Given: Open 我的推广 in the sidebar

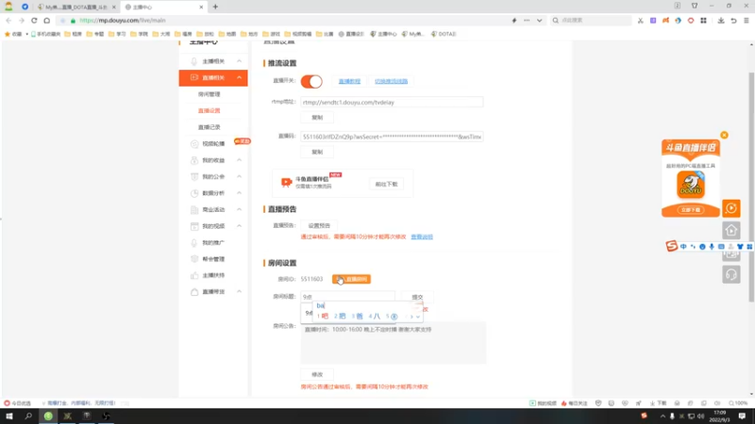Looking at the screenshot, I should coord(213,242).
